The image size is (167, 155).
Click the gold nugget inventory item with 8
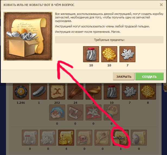pos(148,91)
